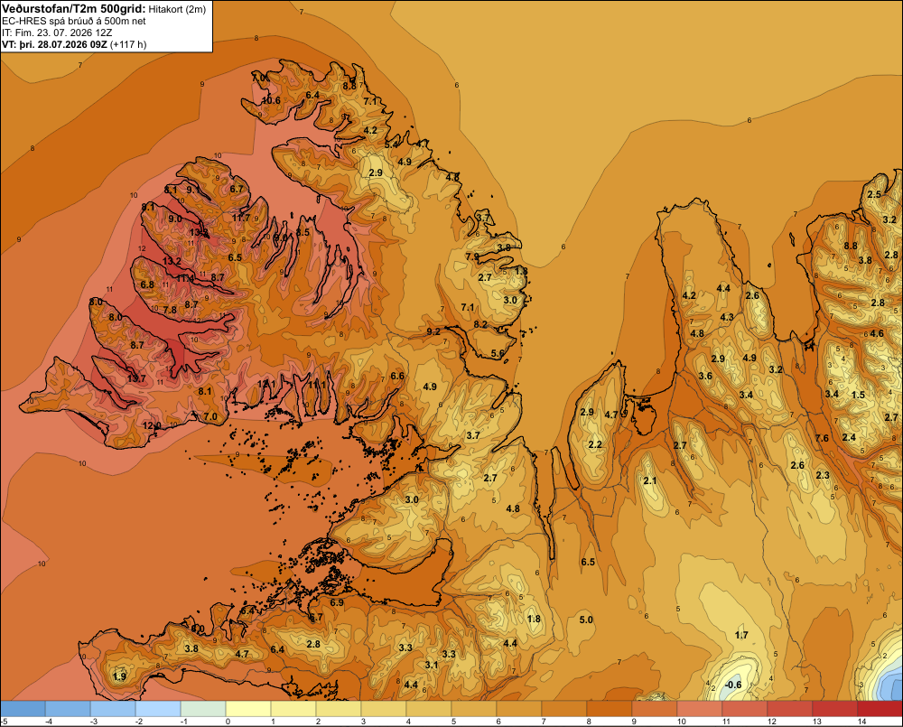
Task: Click the 'IT: Fim. 23. 07. 2026 12Z' initialization line
Action: point(57,33)
